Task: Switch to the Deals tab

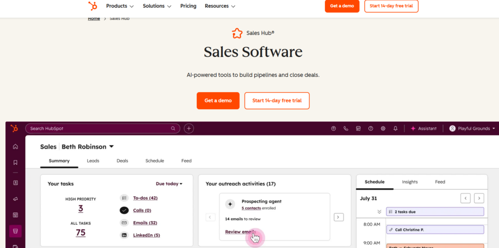Action: click(x=122, y=161)
